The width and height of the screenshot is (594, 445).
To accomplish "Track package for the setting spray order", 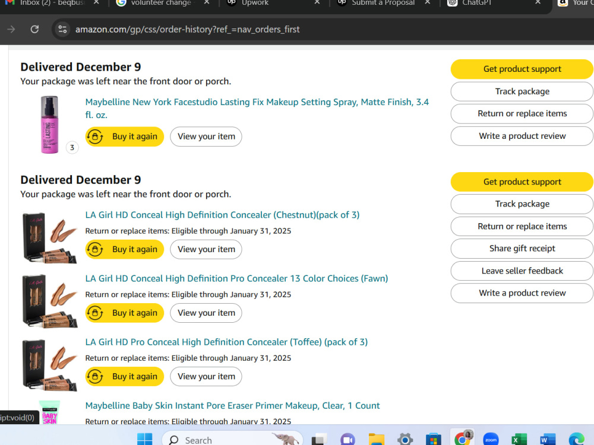I will (522, 91).
